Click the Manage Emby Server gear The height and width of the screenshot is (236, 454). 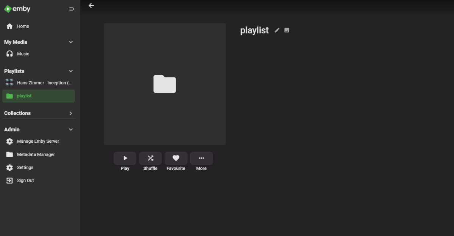coord(9,141)
